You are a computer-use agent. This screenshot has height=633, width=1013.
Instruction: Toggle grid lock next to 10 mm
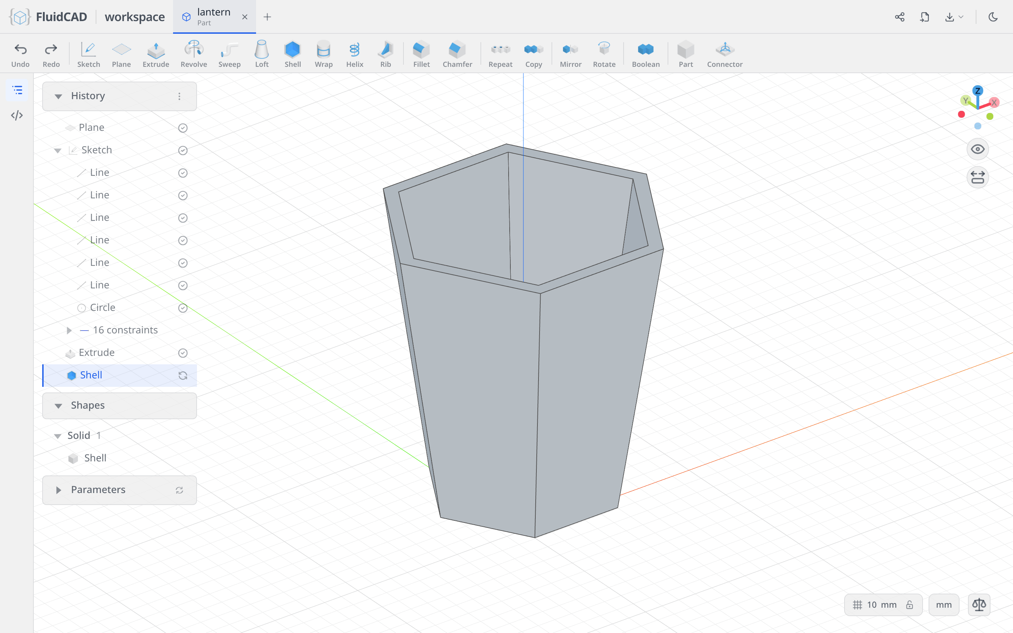[x=909, y=605]
